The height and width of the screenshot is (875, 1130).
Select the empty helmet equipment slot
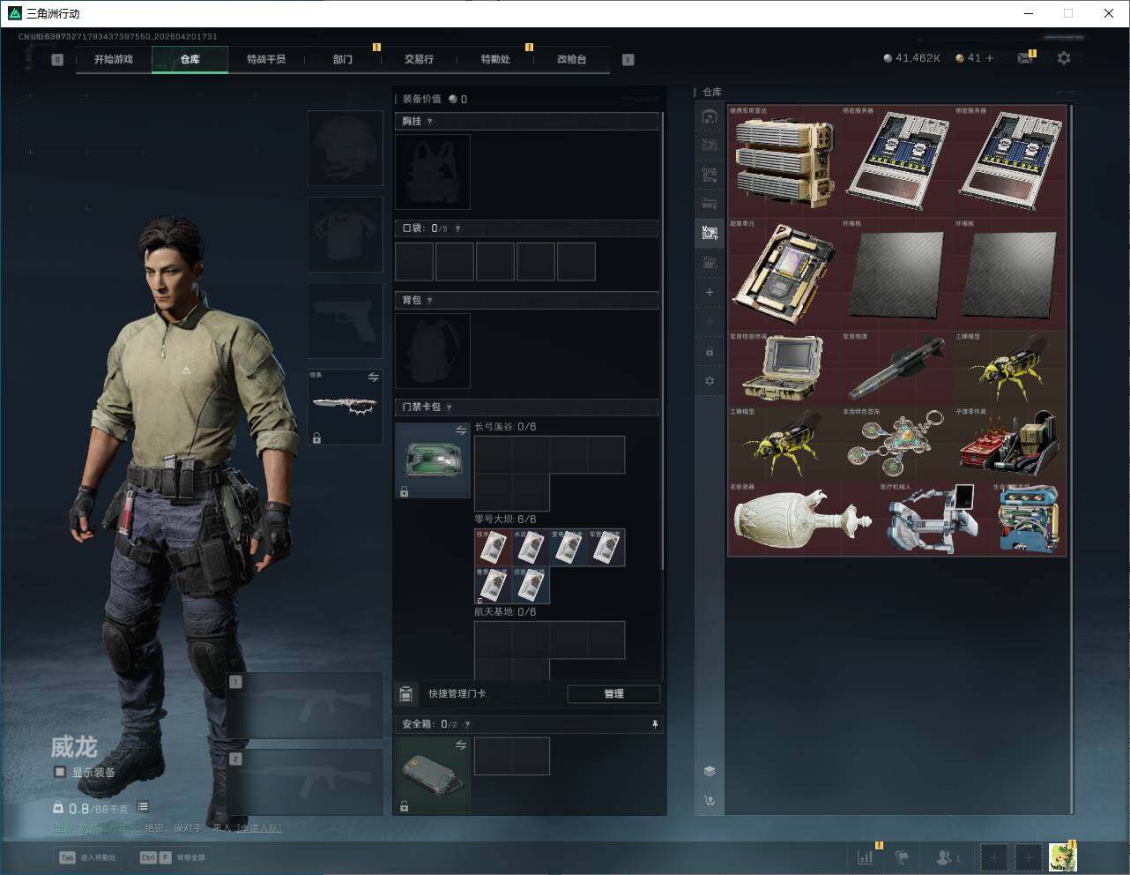point(345,147)
